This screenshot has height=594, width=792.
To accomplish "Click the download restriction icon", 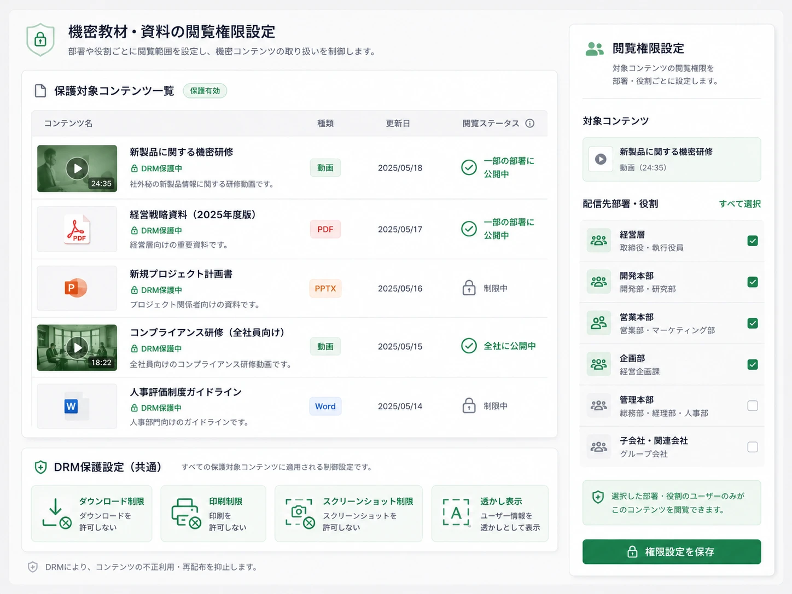I will point(57,514).
